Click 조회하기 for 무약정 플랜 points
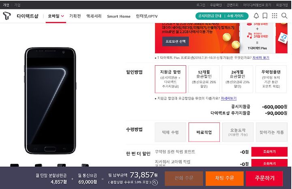The height and width of the screenshot is (189, 292). pyautogui.click(x=269, y=152)
